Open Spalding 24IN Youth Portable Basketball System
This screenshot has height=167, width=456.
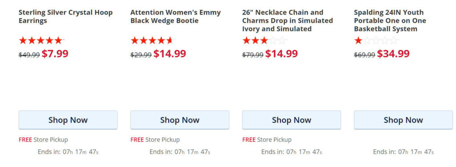tap(390, 20)
